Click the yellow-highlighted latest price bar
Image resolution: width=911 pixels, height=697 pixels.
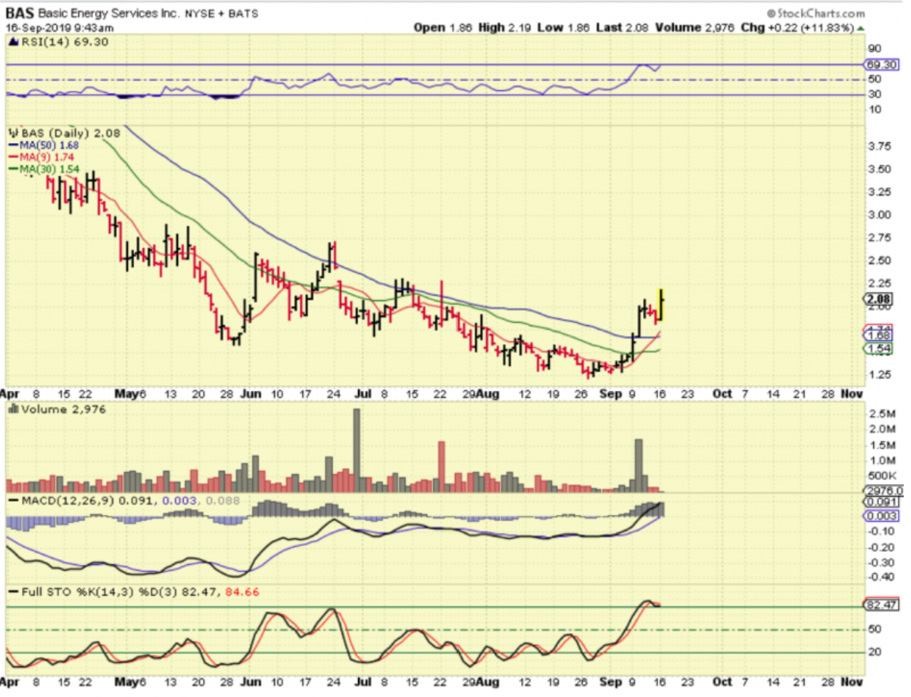click(661, 304)
